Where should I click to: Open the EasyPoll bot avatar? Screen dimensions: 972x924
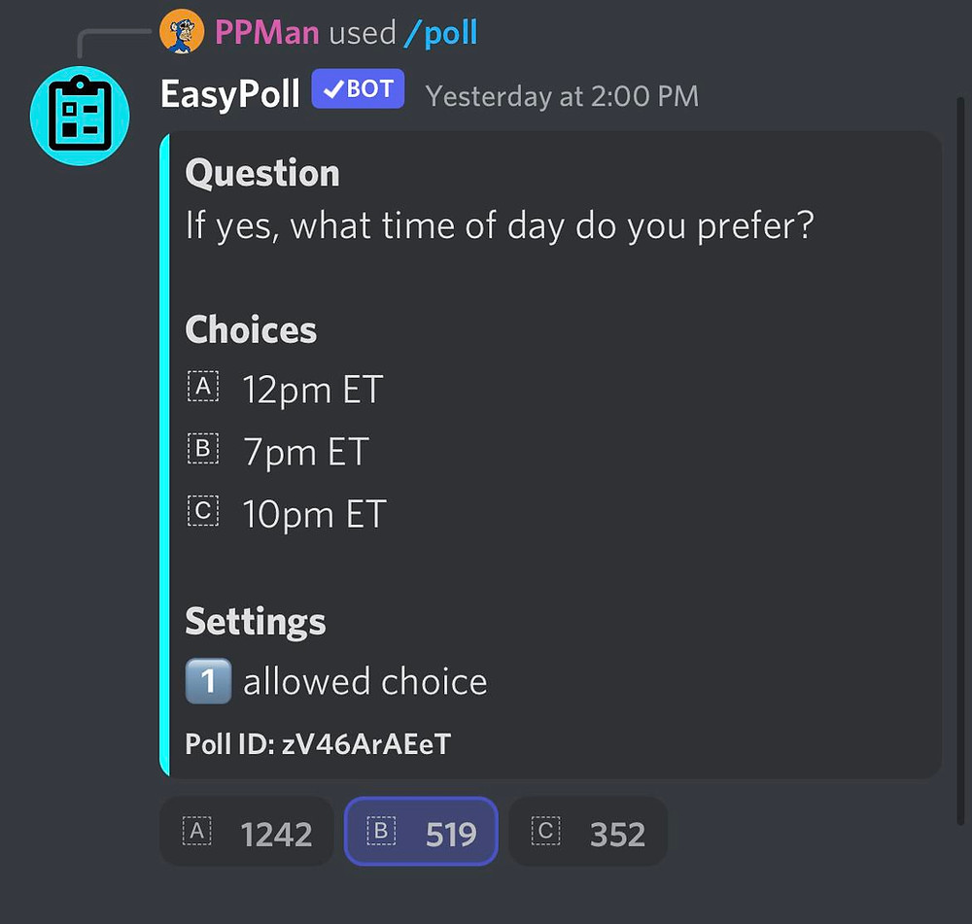(80, 116)
